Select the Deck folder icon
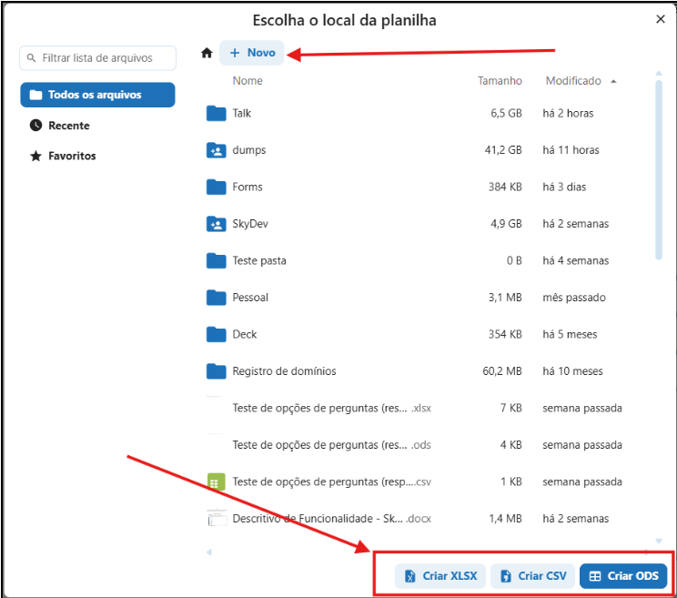This screenshot has width=677, height=598. (x=216, y=334)
